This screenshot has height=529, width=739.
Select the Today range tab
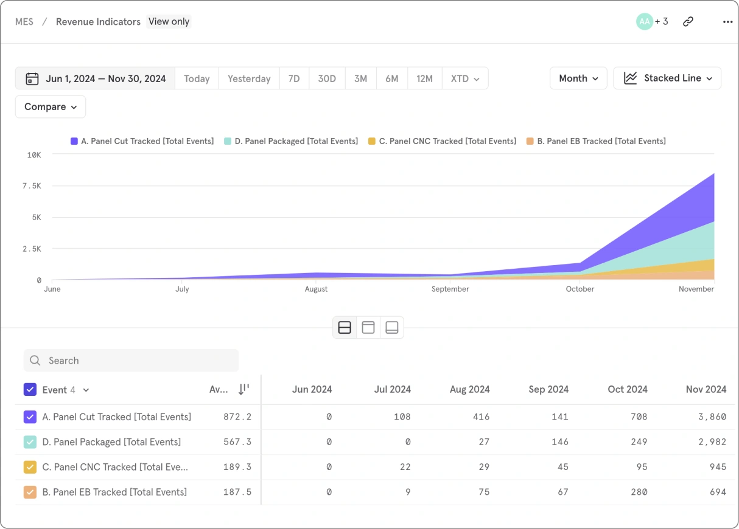pos(197,78)
